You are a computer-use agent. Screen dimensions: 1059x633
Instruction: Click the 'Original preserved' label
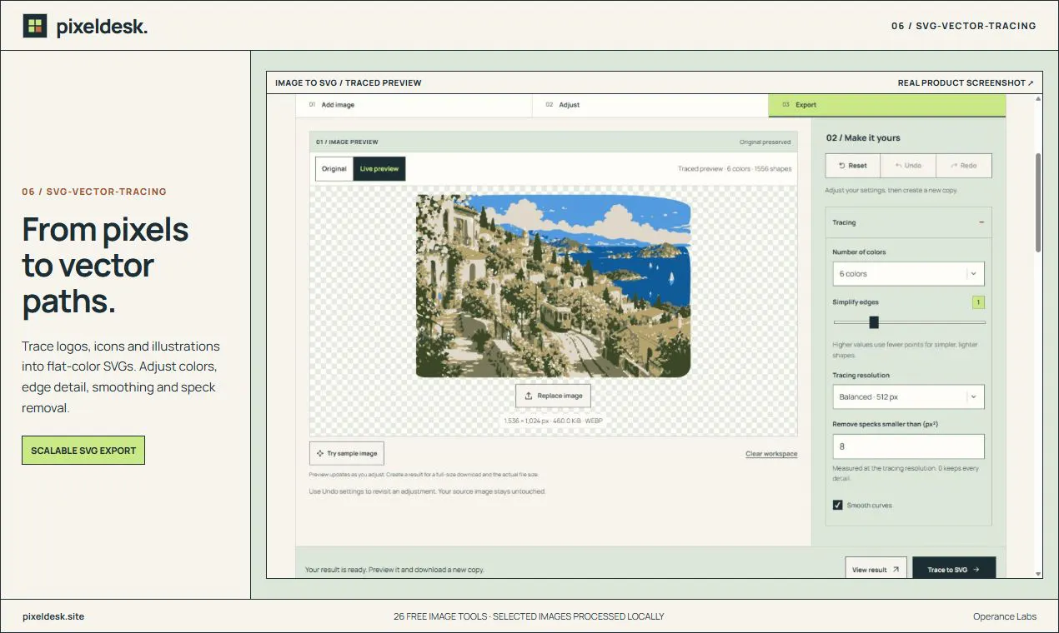[765, 142]
